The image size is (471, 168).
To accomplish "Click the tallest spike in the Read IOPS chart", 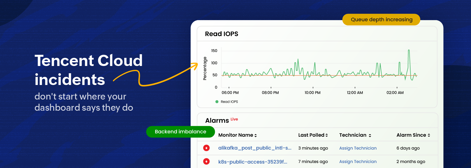I will (x=409, y=50).
